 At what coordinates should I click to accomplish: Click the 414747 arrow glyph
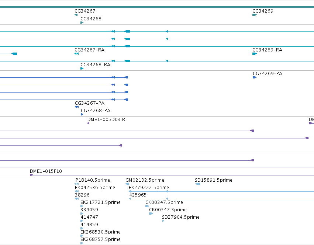click(82, 221)
